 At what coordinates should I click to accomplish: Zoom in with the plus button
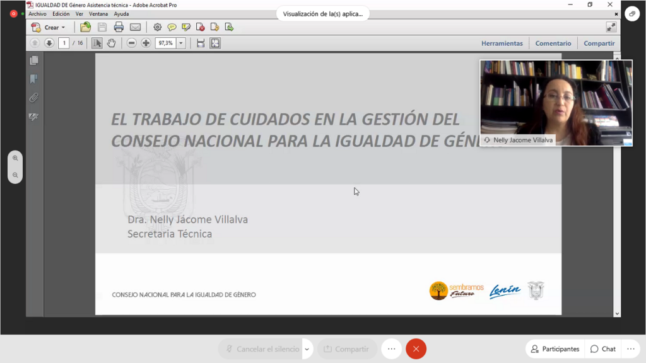(146, 43)
